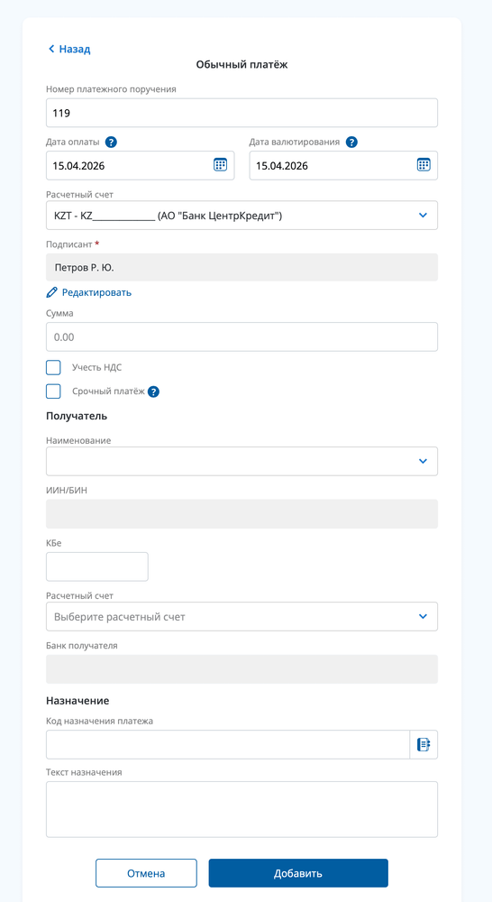Open the recipient Наименование dropdown

pos(241,461)
